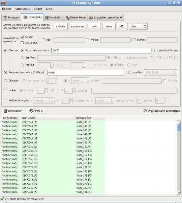Click the sous-rép. button
The height and width of the screenshot is (203, 182).
coord(61,26)
